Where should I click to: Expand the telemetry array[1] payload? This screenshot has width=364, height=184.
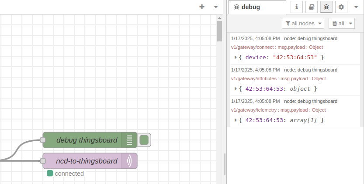(x=236, y=120)
